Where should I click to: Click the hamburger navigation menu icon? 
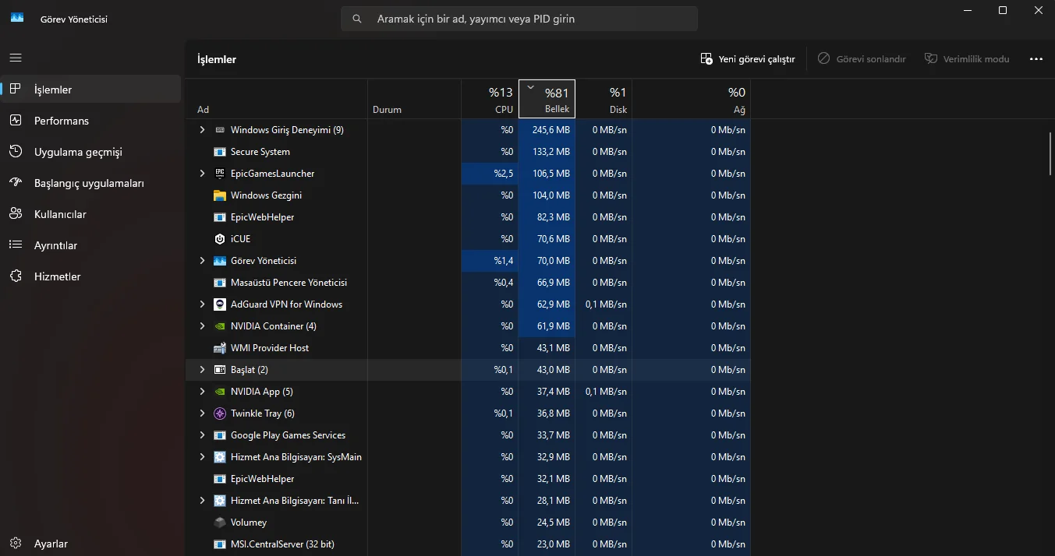(x=16, y=58)
